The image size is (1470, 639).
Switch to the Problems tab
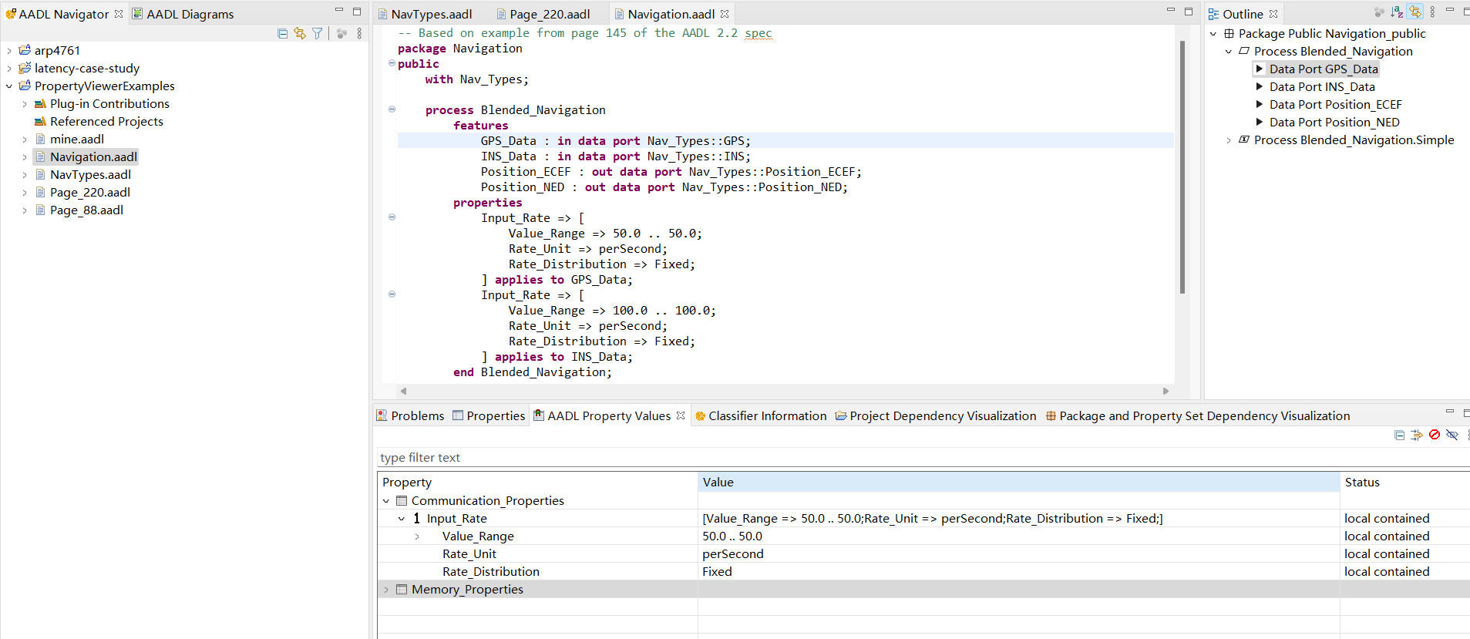410,415
